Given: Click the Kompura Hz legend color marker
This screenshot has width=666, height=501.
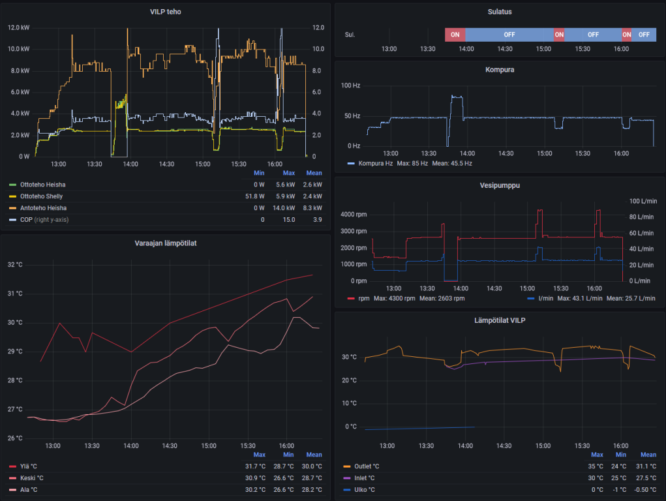Looking at the screenshot, I should point(351,163).
